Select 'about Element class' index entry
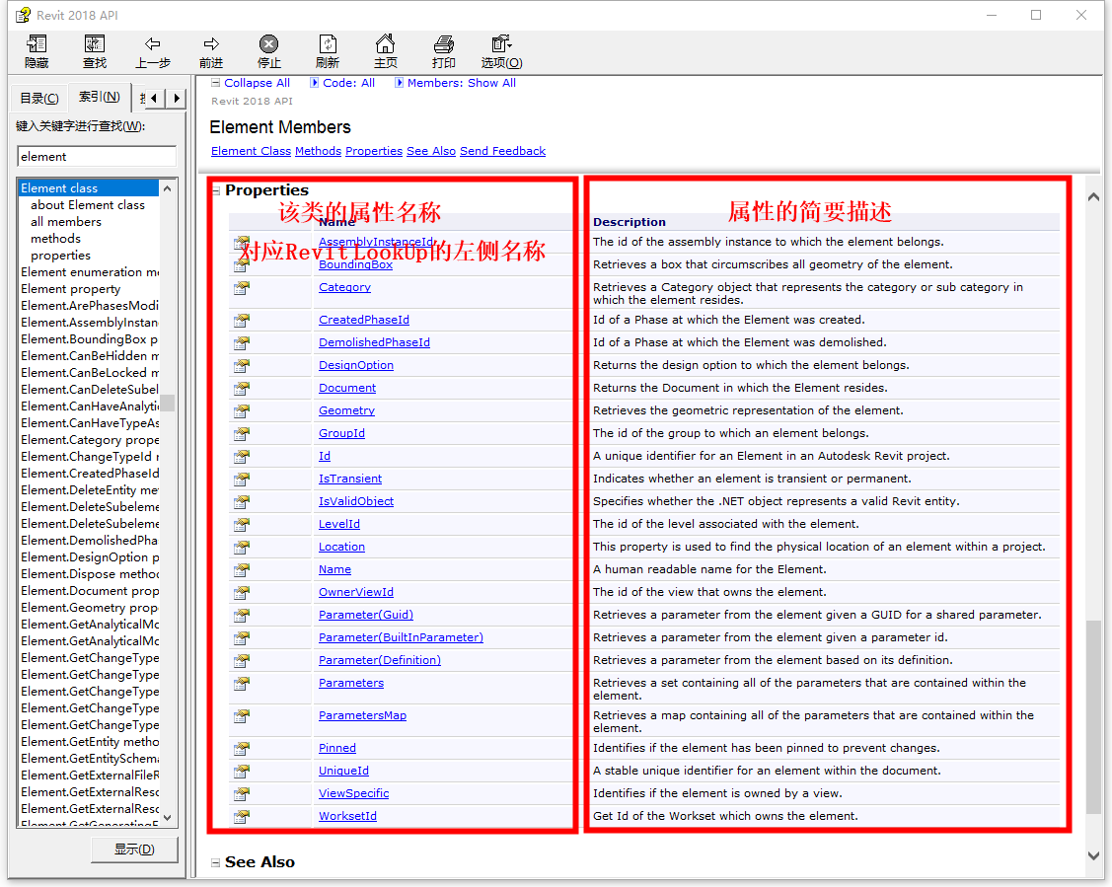This screenshot has width=1112, height=887. tap(88, 205)
